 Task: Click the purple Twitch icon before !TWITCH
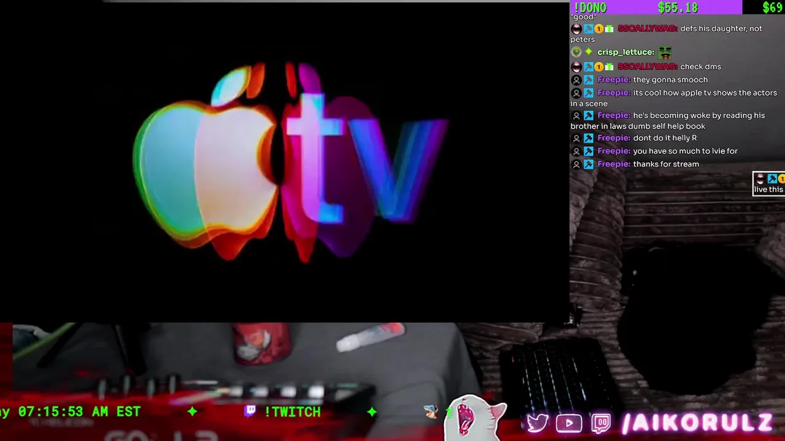pyautogui.click(x=250, y=411)
